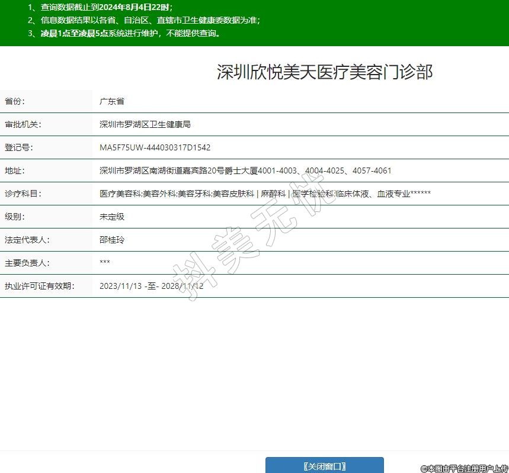Click the validity dates 2023/11/13 -至- 2028/11/12
Viewport: 509px width, 473px height.
[152, 286]
